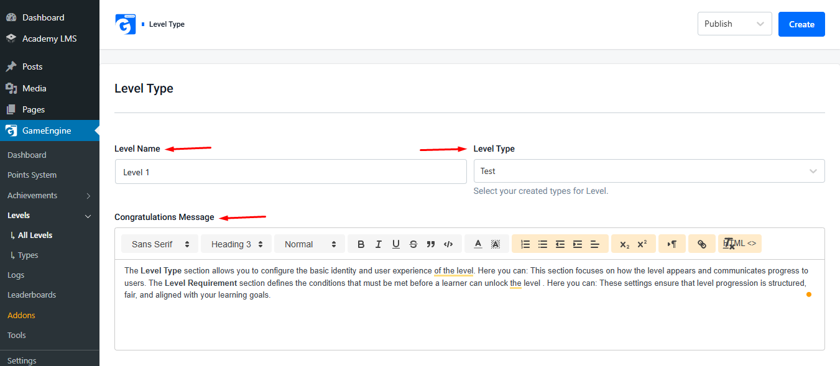This screenshot has height=366, width=840.
Task: Open the Heading 3 style dropdown
Action: pos(236,244)
